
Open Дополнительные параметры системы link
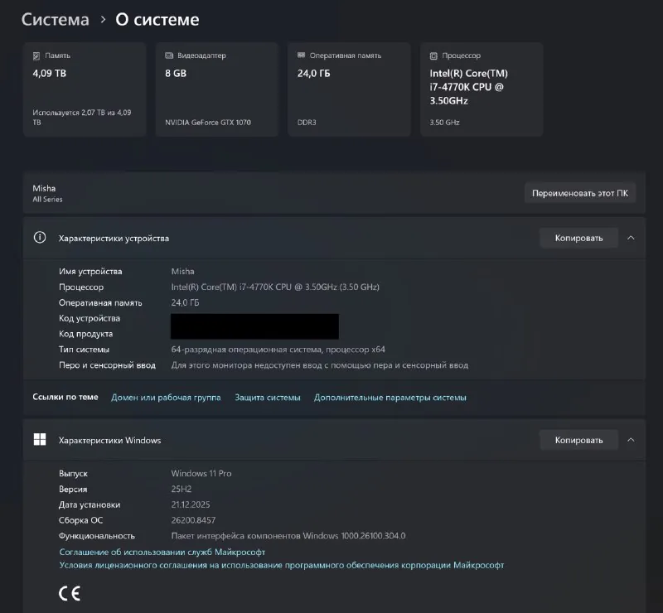(x=390, y=398)
